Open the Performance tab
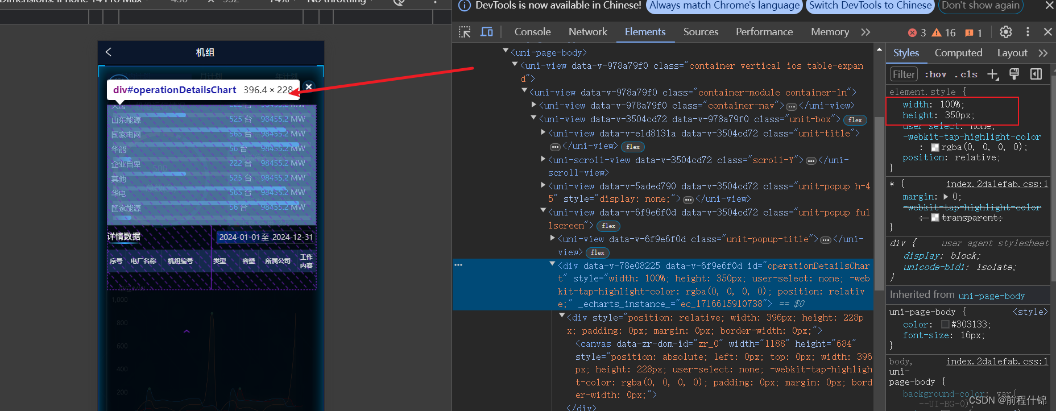Image resolution: width=1056 pixels, height=411 pixels. click(x=764, y=32)
